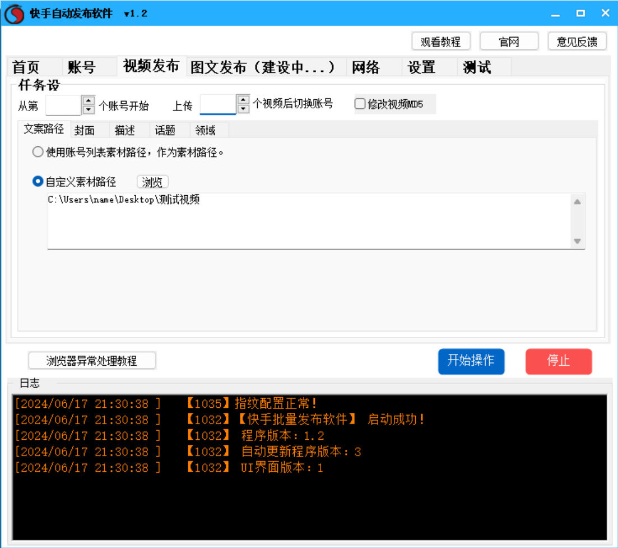Click the path box scroll down arrow
This screenshot has width=618, height=548.
pos(578,241)
